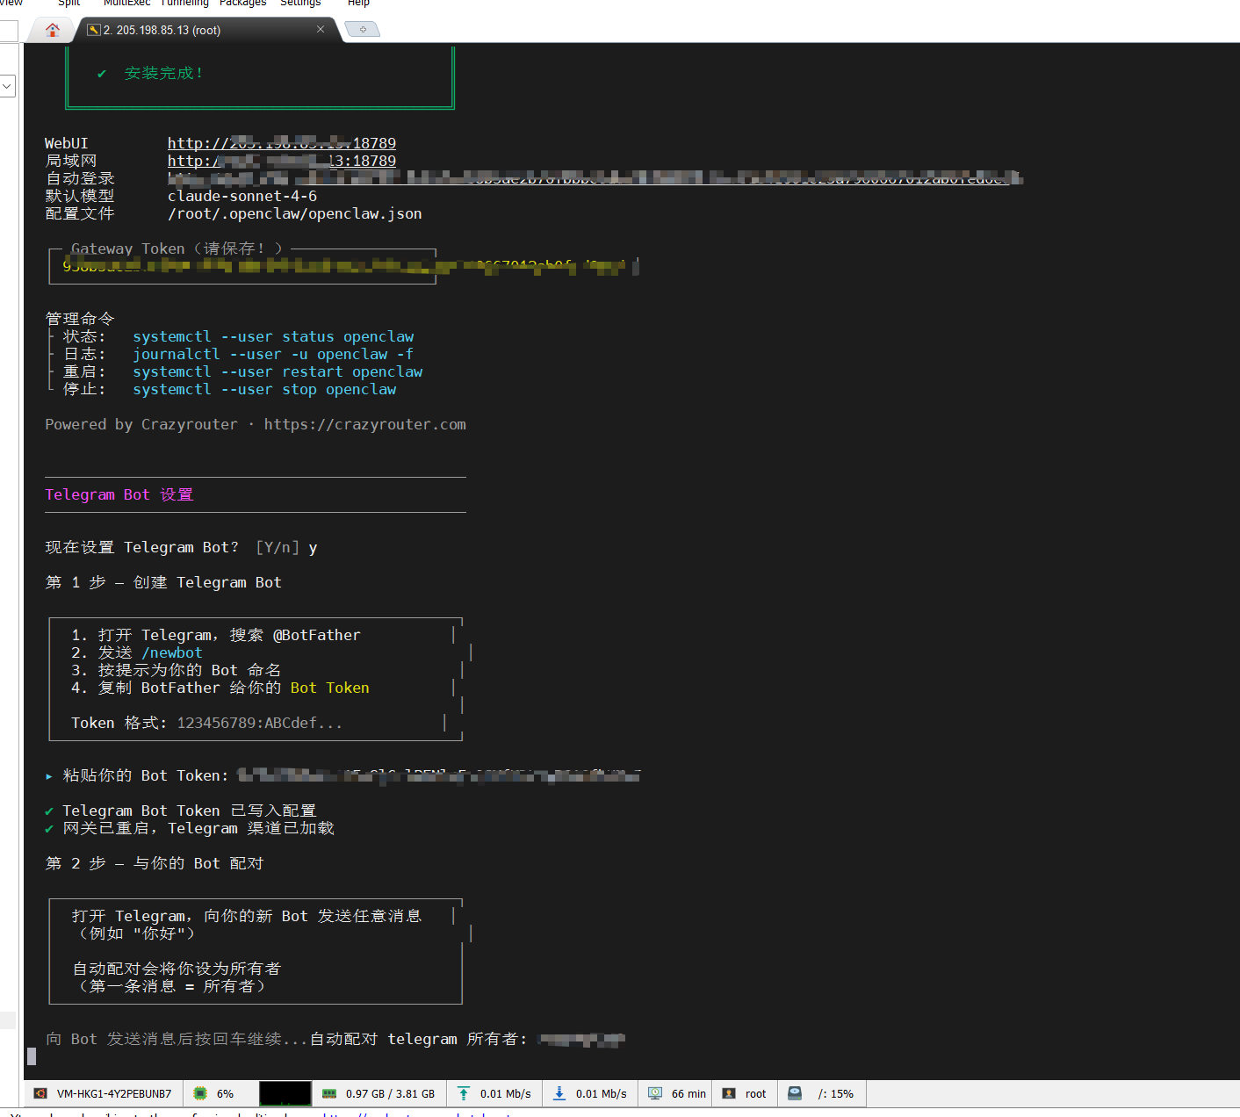Click the /root/.openclaw/openclaw.json path
The height and width of the screenshot is (1117, 1240).
point(295,213)
